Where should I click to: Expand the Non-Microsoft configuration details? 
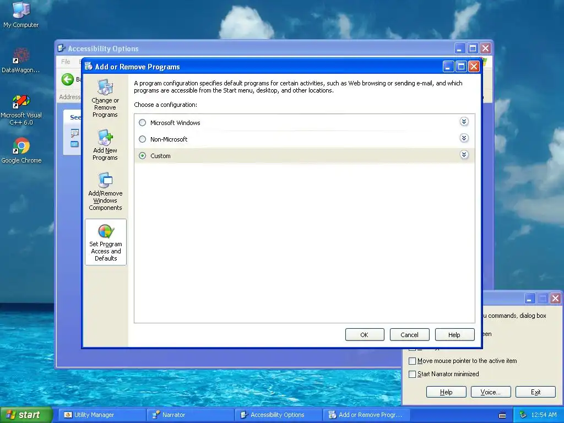click(464, 138)
